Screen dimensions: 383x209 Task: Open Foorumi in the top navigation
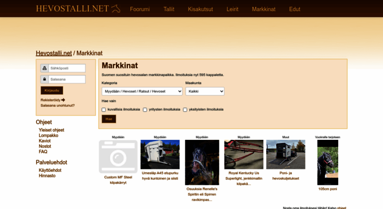[x=139, y=9]
